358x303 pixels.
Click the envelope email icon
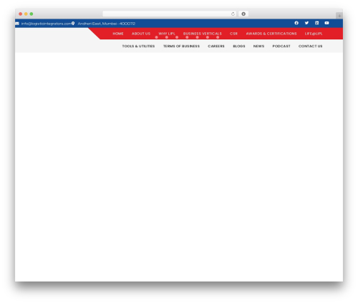point(17,24)
